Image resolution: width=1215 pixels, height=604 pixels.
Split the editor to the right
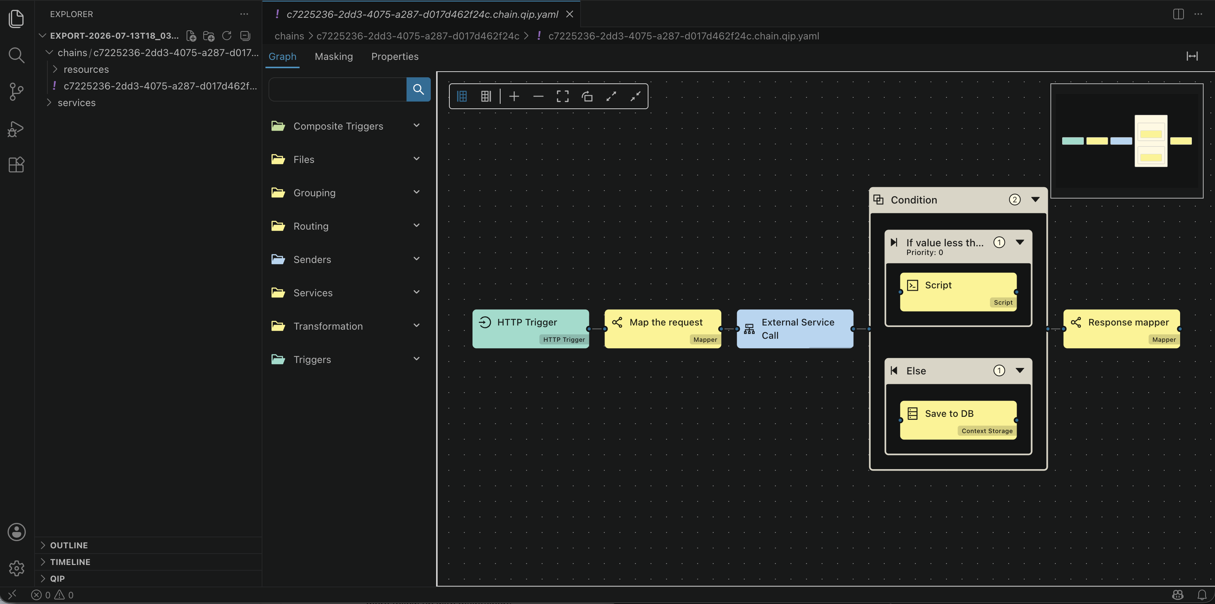click(x=1178, y=14)
